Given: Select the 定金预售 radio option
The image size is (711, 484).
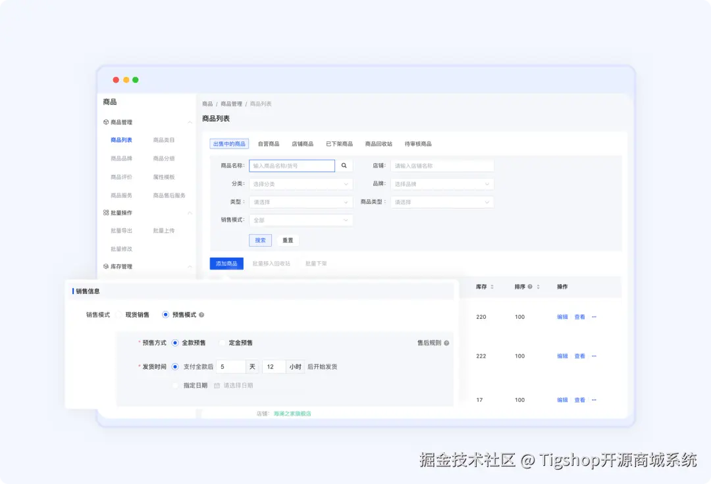Looking at the screenshot, I should pos(222,343).
